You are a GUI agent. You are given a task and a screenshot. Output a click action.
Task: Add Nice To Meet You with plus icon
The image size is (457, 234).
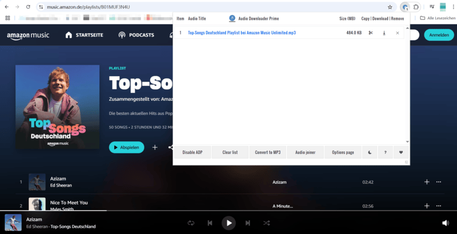point(427,206)
